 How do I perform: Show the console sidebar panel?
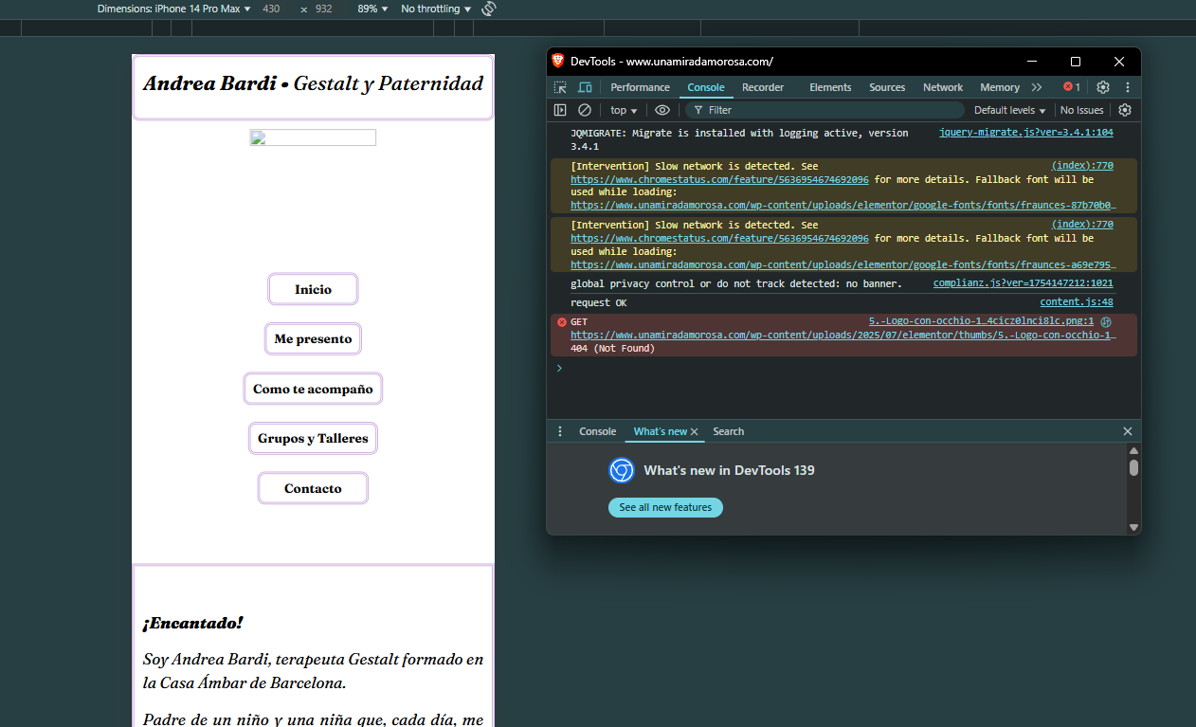560,110
